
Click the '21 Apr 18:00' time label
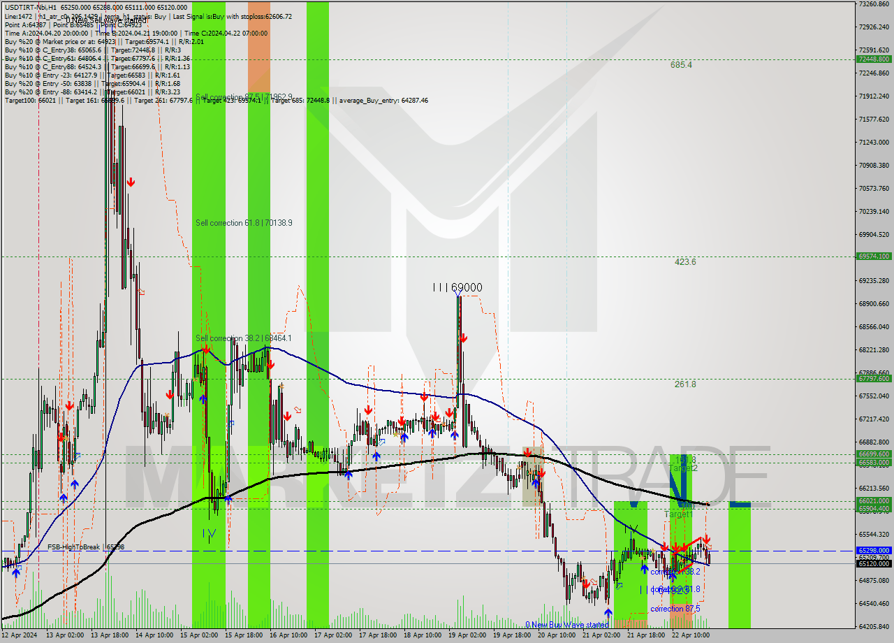[x=646, y=635]
